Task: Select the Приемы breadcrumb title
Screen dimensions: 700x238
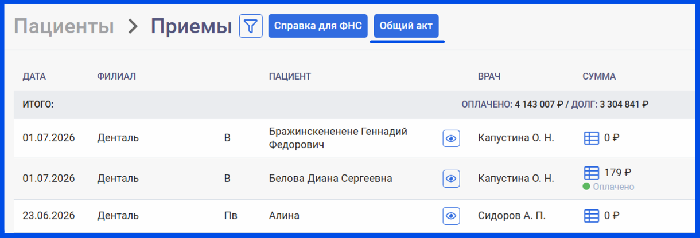Action: pos(191,26)
